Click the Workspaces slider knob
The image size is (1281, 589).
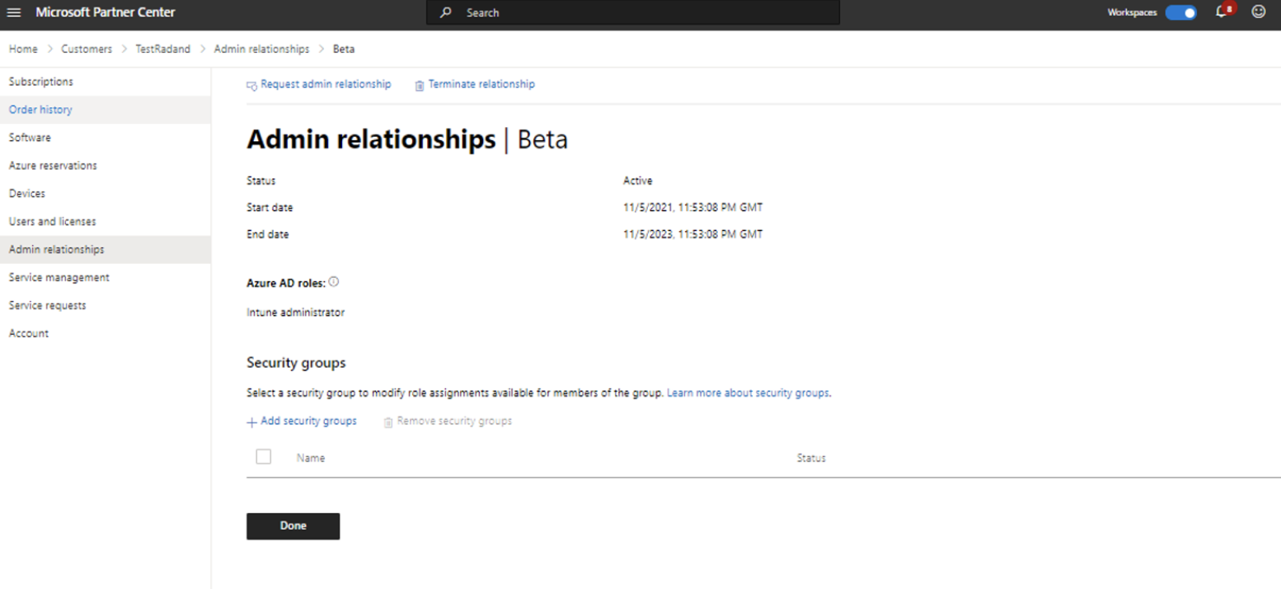(1188, 12)
